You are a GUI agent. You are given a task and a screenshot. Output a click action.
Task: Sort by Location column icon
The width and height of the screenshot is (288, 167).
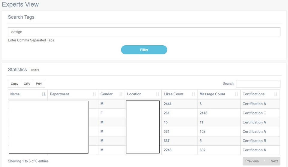(x=157, y=94)
